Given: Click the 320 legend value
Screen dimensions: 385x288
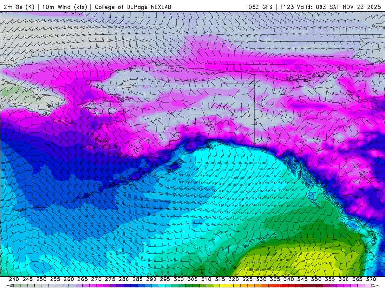Looking at the screenshot, I should 234,279.
